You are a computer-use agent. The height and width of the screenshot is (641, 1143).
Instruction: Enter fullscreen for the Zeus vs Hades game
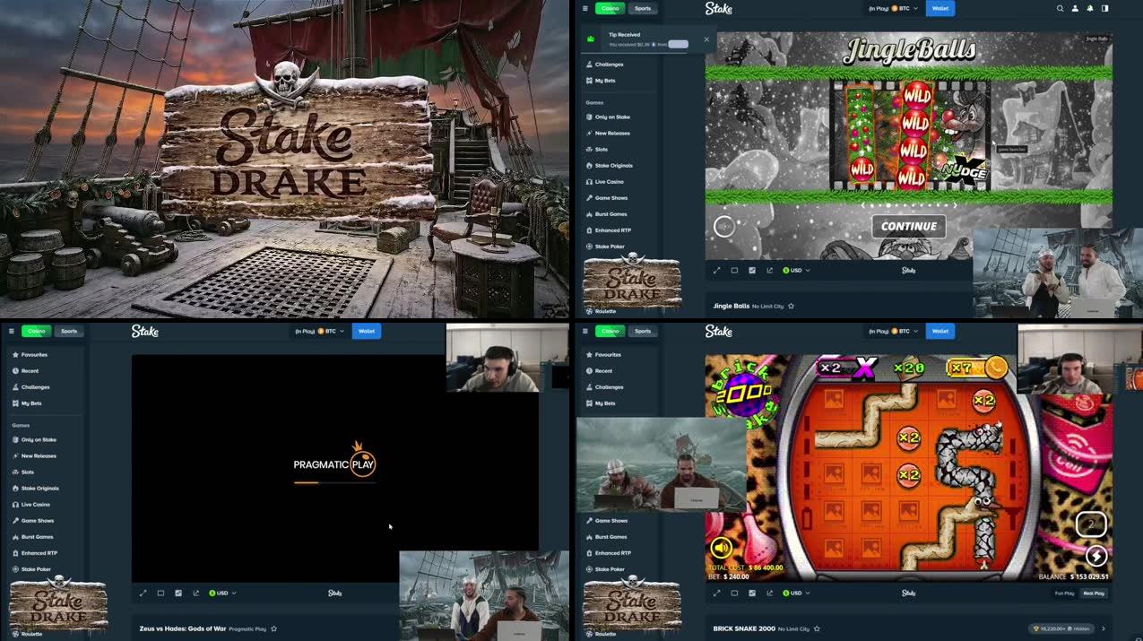(143, 593)
